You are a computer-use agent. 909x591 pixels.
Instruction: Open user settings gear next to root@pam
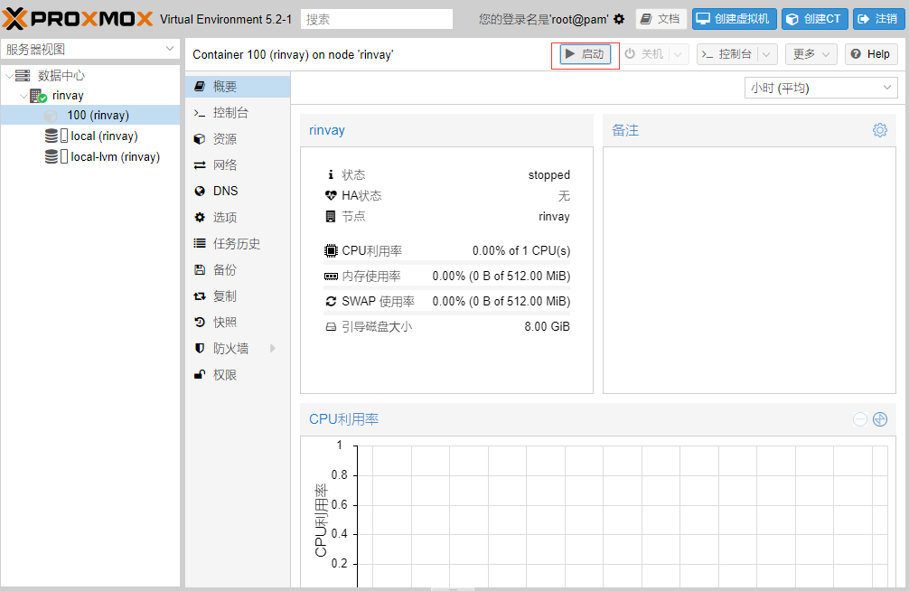619,19
